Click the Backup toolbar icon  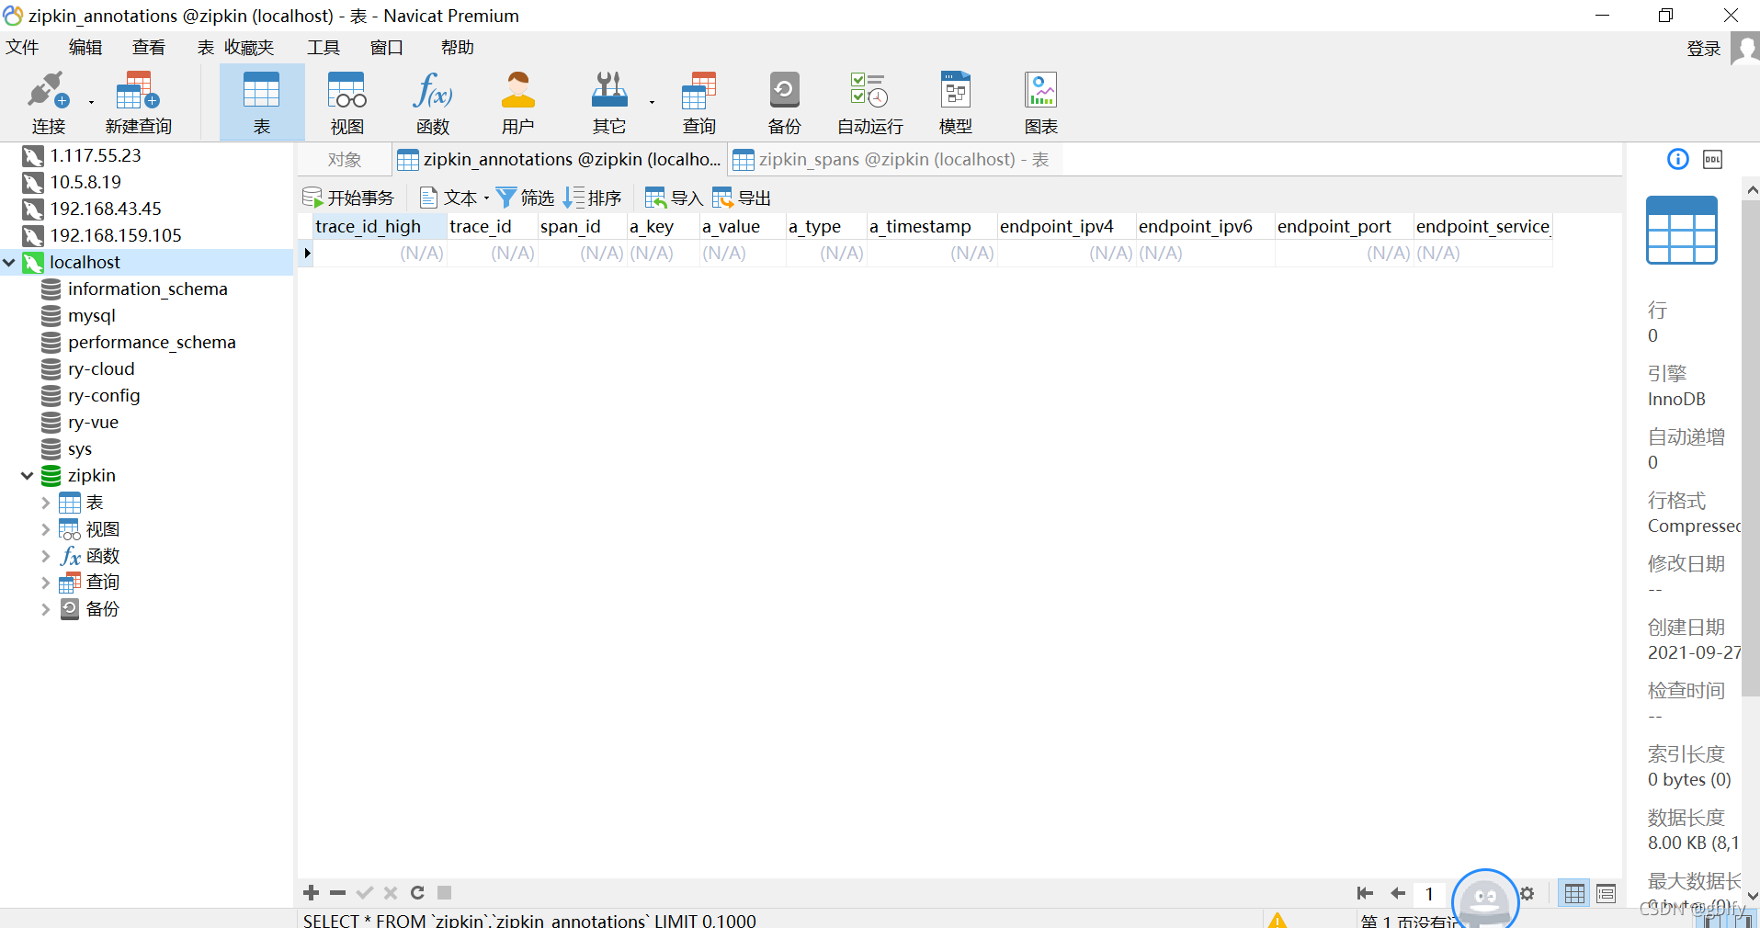click(x=784, y=102)
